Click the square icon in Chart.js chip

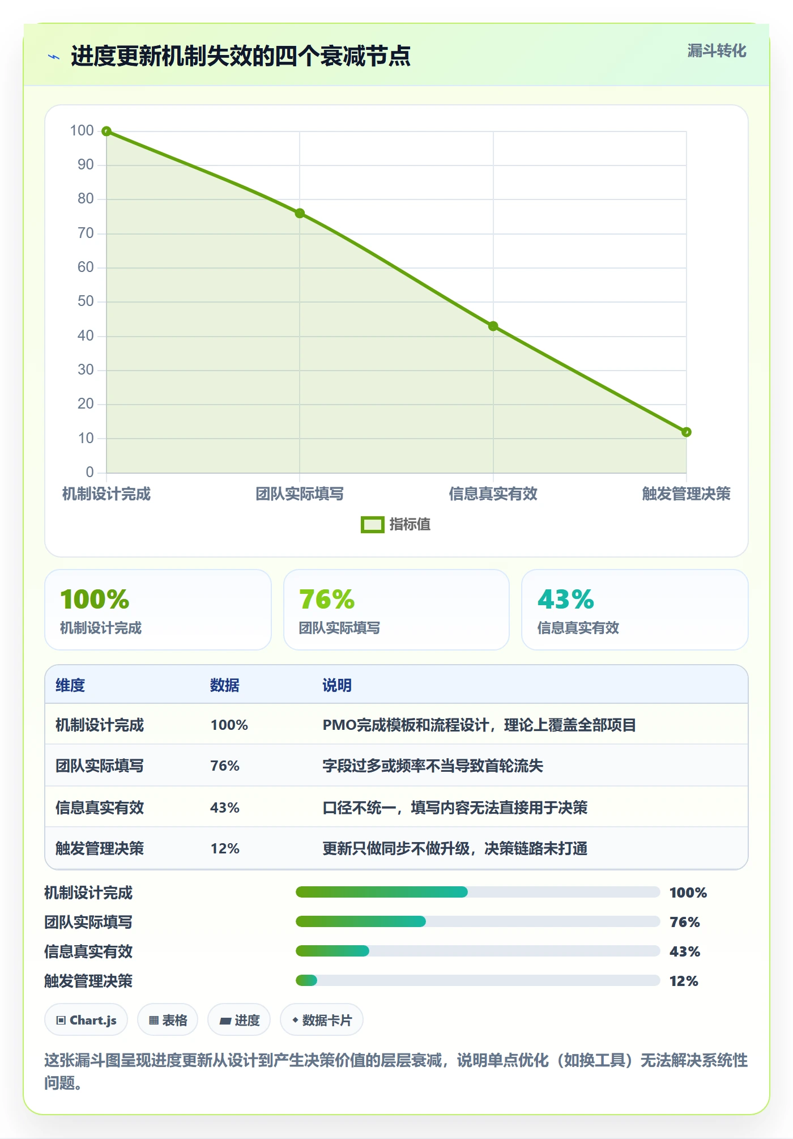click(61, 1021)
